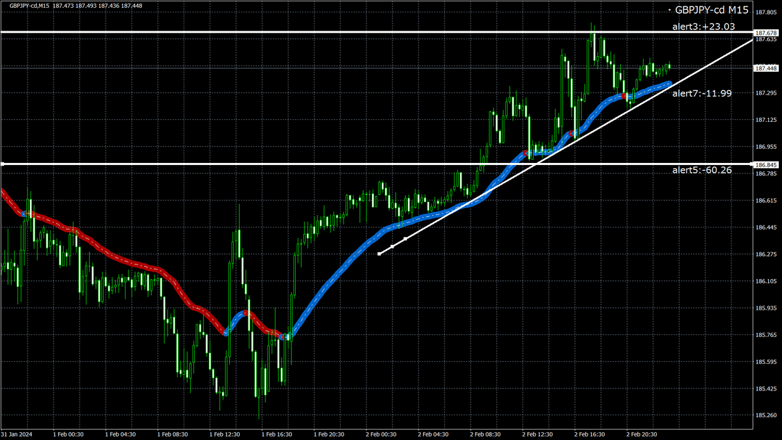This screenshot has width=782, height=440.
Task: Click the 2 Feb 16:30 time label
Action: 589,433
